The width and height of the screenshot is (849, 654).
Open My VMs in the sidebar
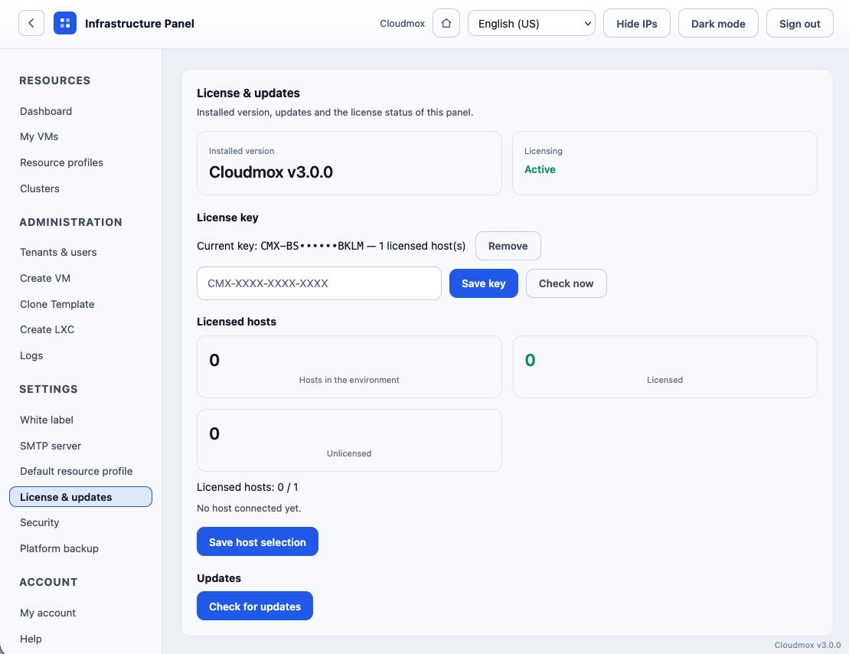(x=39, y=136)
